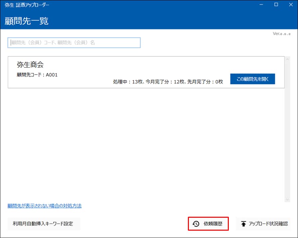Open the 依頼履歴 request history

(x=209, y=224)
